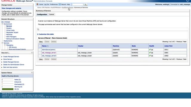Open Delete the Administration Server link
Screen dimensions: 191x107
[14, 65]
